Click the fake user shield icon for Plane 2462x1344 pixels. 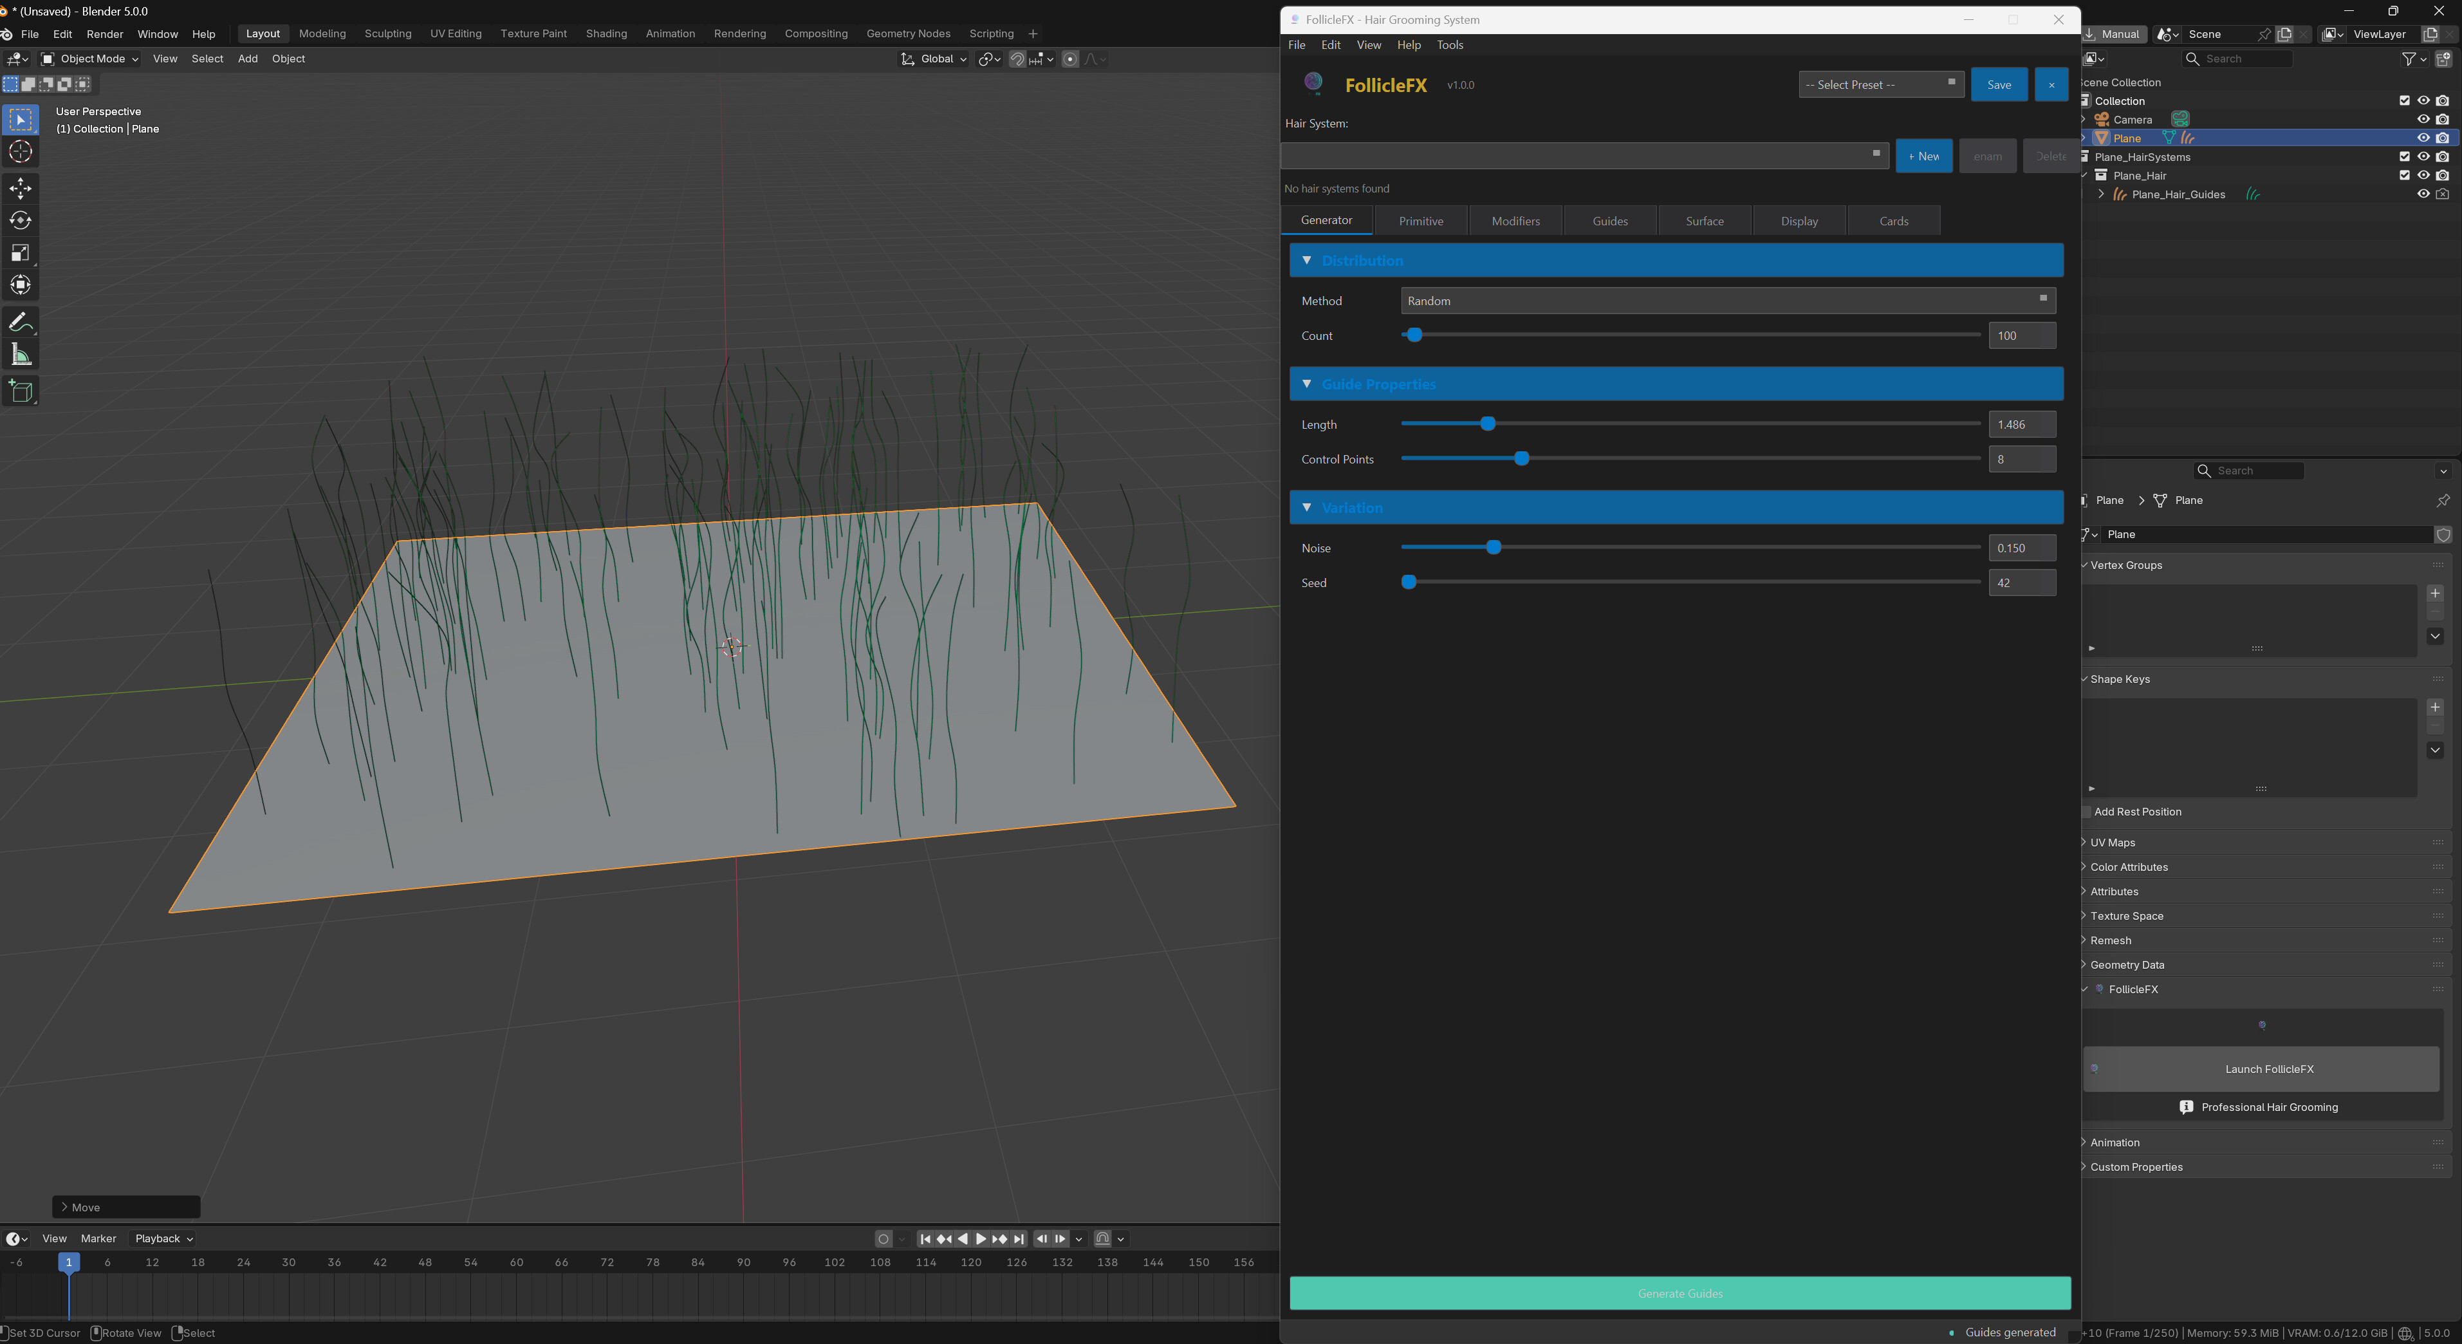coord(2444,536)
